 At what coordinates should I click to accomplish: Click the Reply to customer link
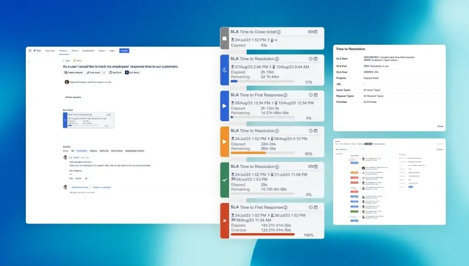[102, 187]
